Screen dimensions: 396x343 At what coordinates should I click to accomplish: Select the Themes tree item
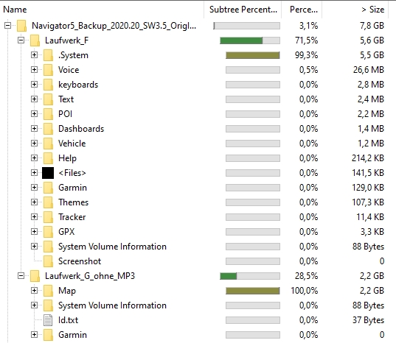pos(73,202)
